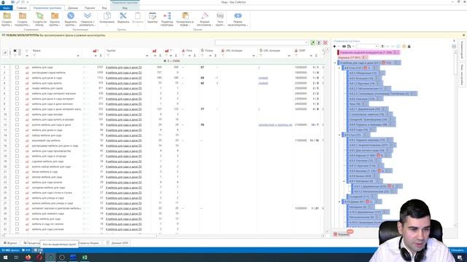Click the Collapse/Expand double chevron icon
This screenshot has height=262, width=467.
pos(88,16)
